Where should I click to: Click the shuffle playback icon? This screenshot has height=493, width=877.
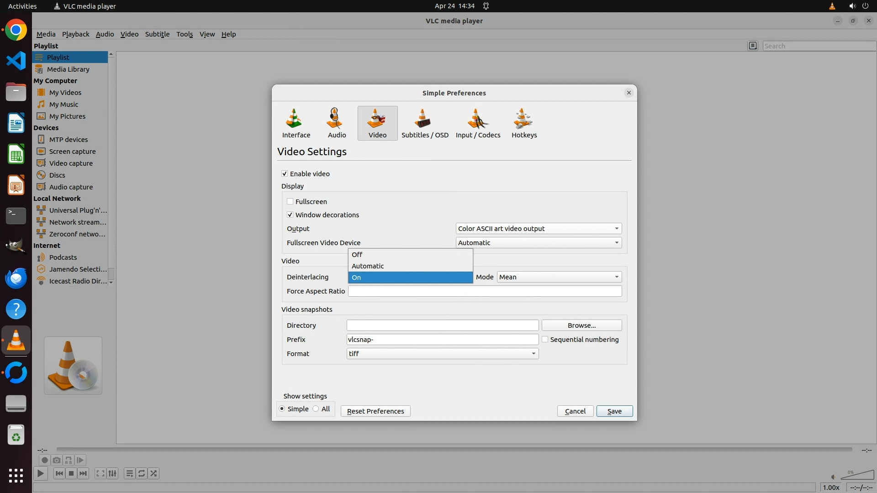[x=153, y=473]
